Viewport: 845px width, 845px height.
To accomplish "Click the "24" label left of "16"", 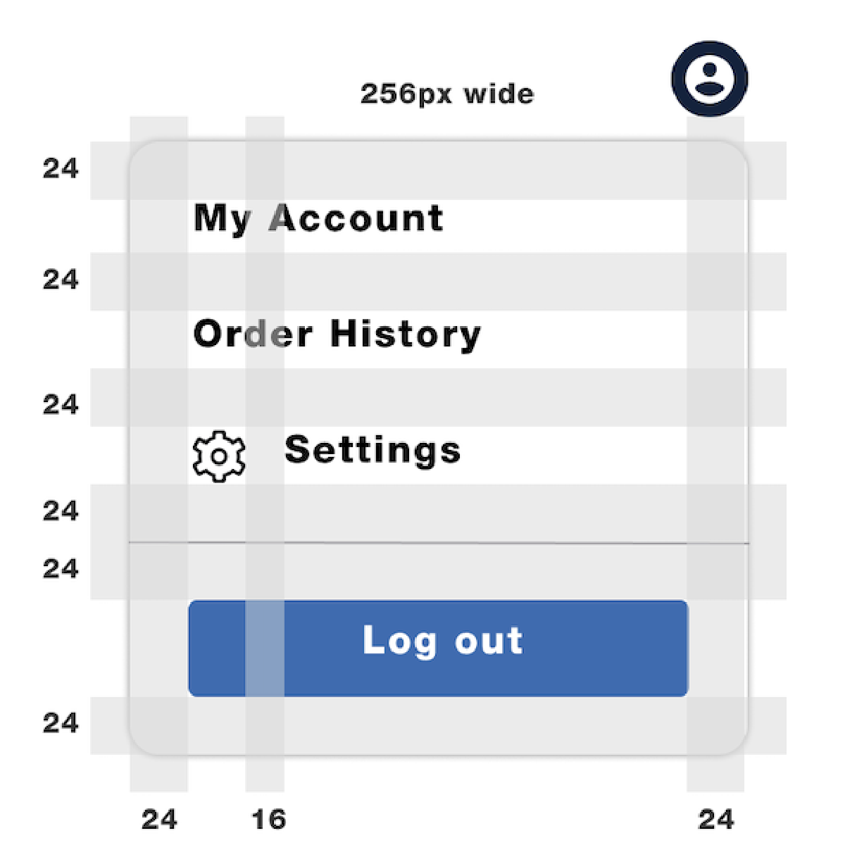I will (x=159, y=820).
